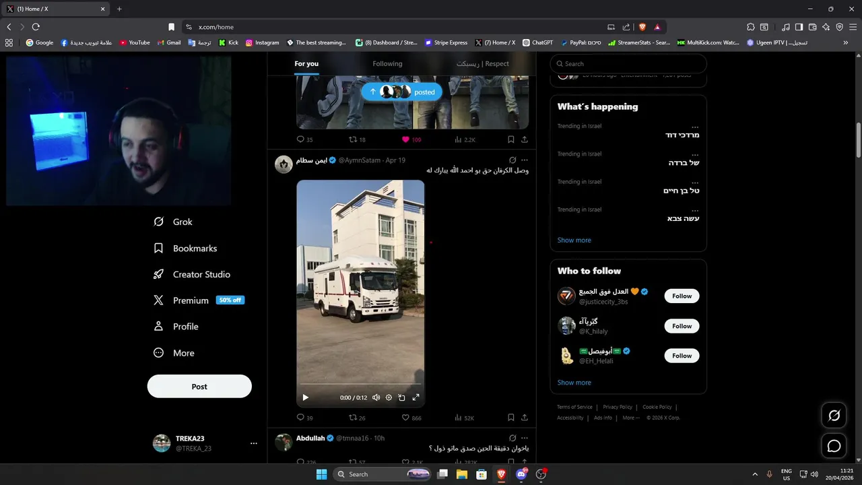
Task: Enter fullscreen on the truck video
Action: click(x=416, y=397)
